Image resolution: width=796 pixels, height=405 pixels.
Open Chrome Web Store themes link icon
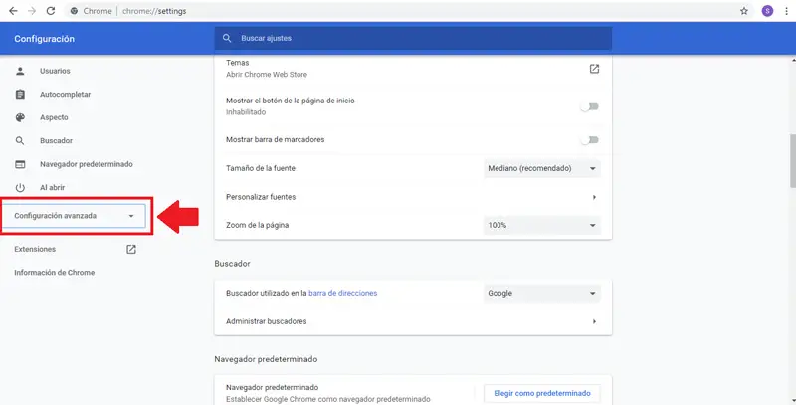[594, 69]
